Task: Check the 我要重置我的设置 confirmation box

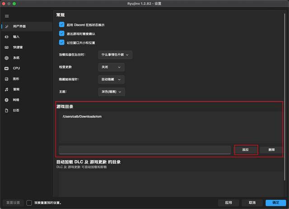Action: pyautogui.click(x=29, y=203)
